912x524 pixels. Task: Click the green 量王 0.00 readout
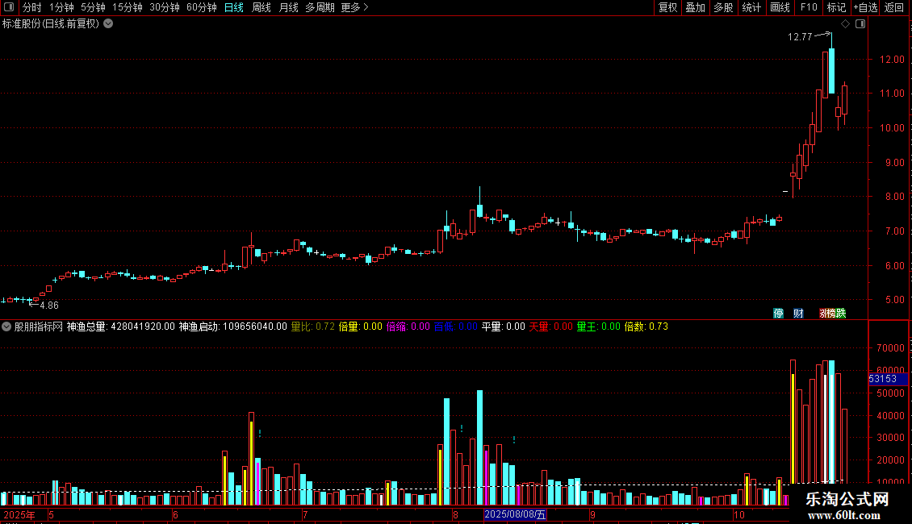tap(599, 326)
